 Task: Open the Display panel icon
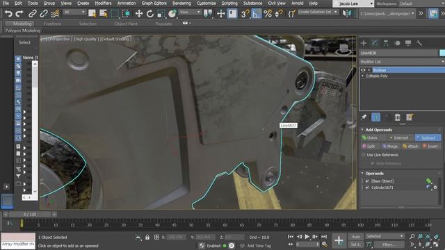pyautogui.click(x=408, y=43)
